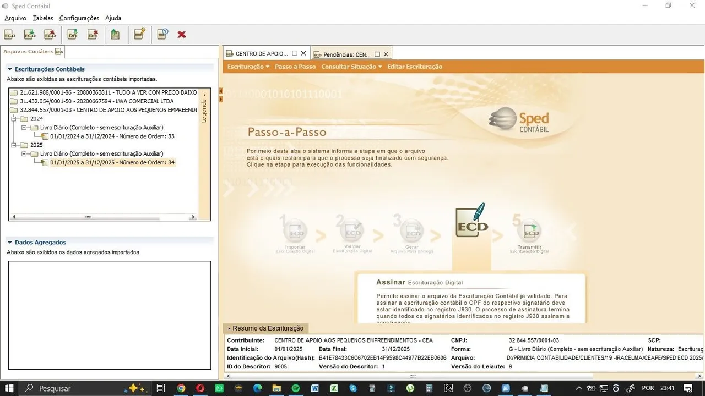705x396 pixels.
Task: Click the hash value B41E78433C6C6702EB14F9598C44977B22EB0606
Action: (383, 358)
